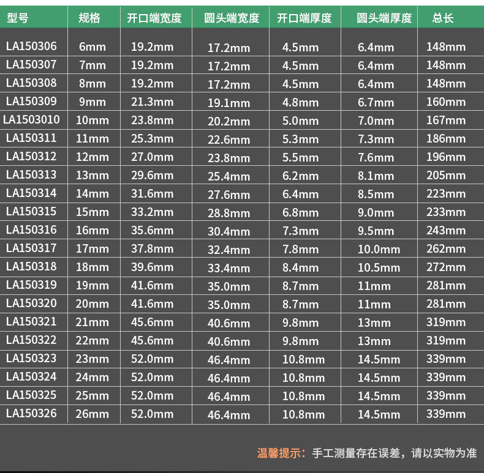
Task: Click the 262mm total length value
Action: pyautogui.click(x=446, y=248)
